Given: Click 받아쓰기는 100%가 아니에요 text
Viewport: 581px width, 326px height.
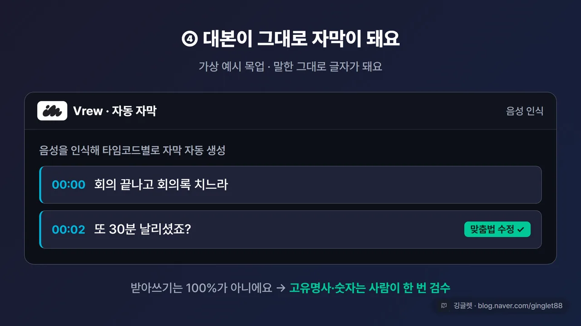Looking at the screenshot, I should 201,288.
